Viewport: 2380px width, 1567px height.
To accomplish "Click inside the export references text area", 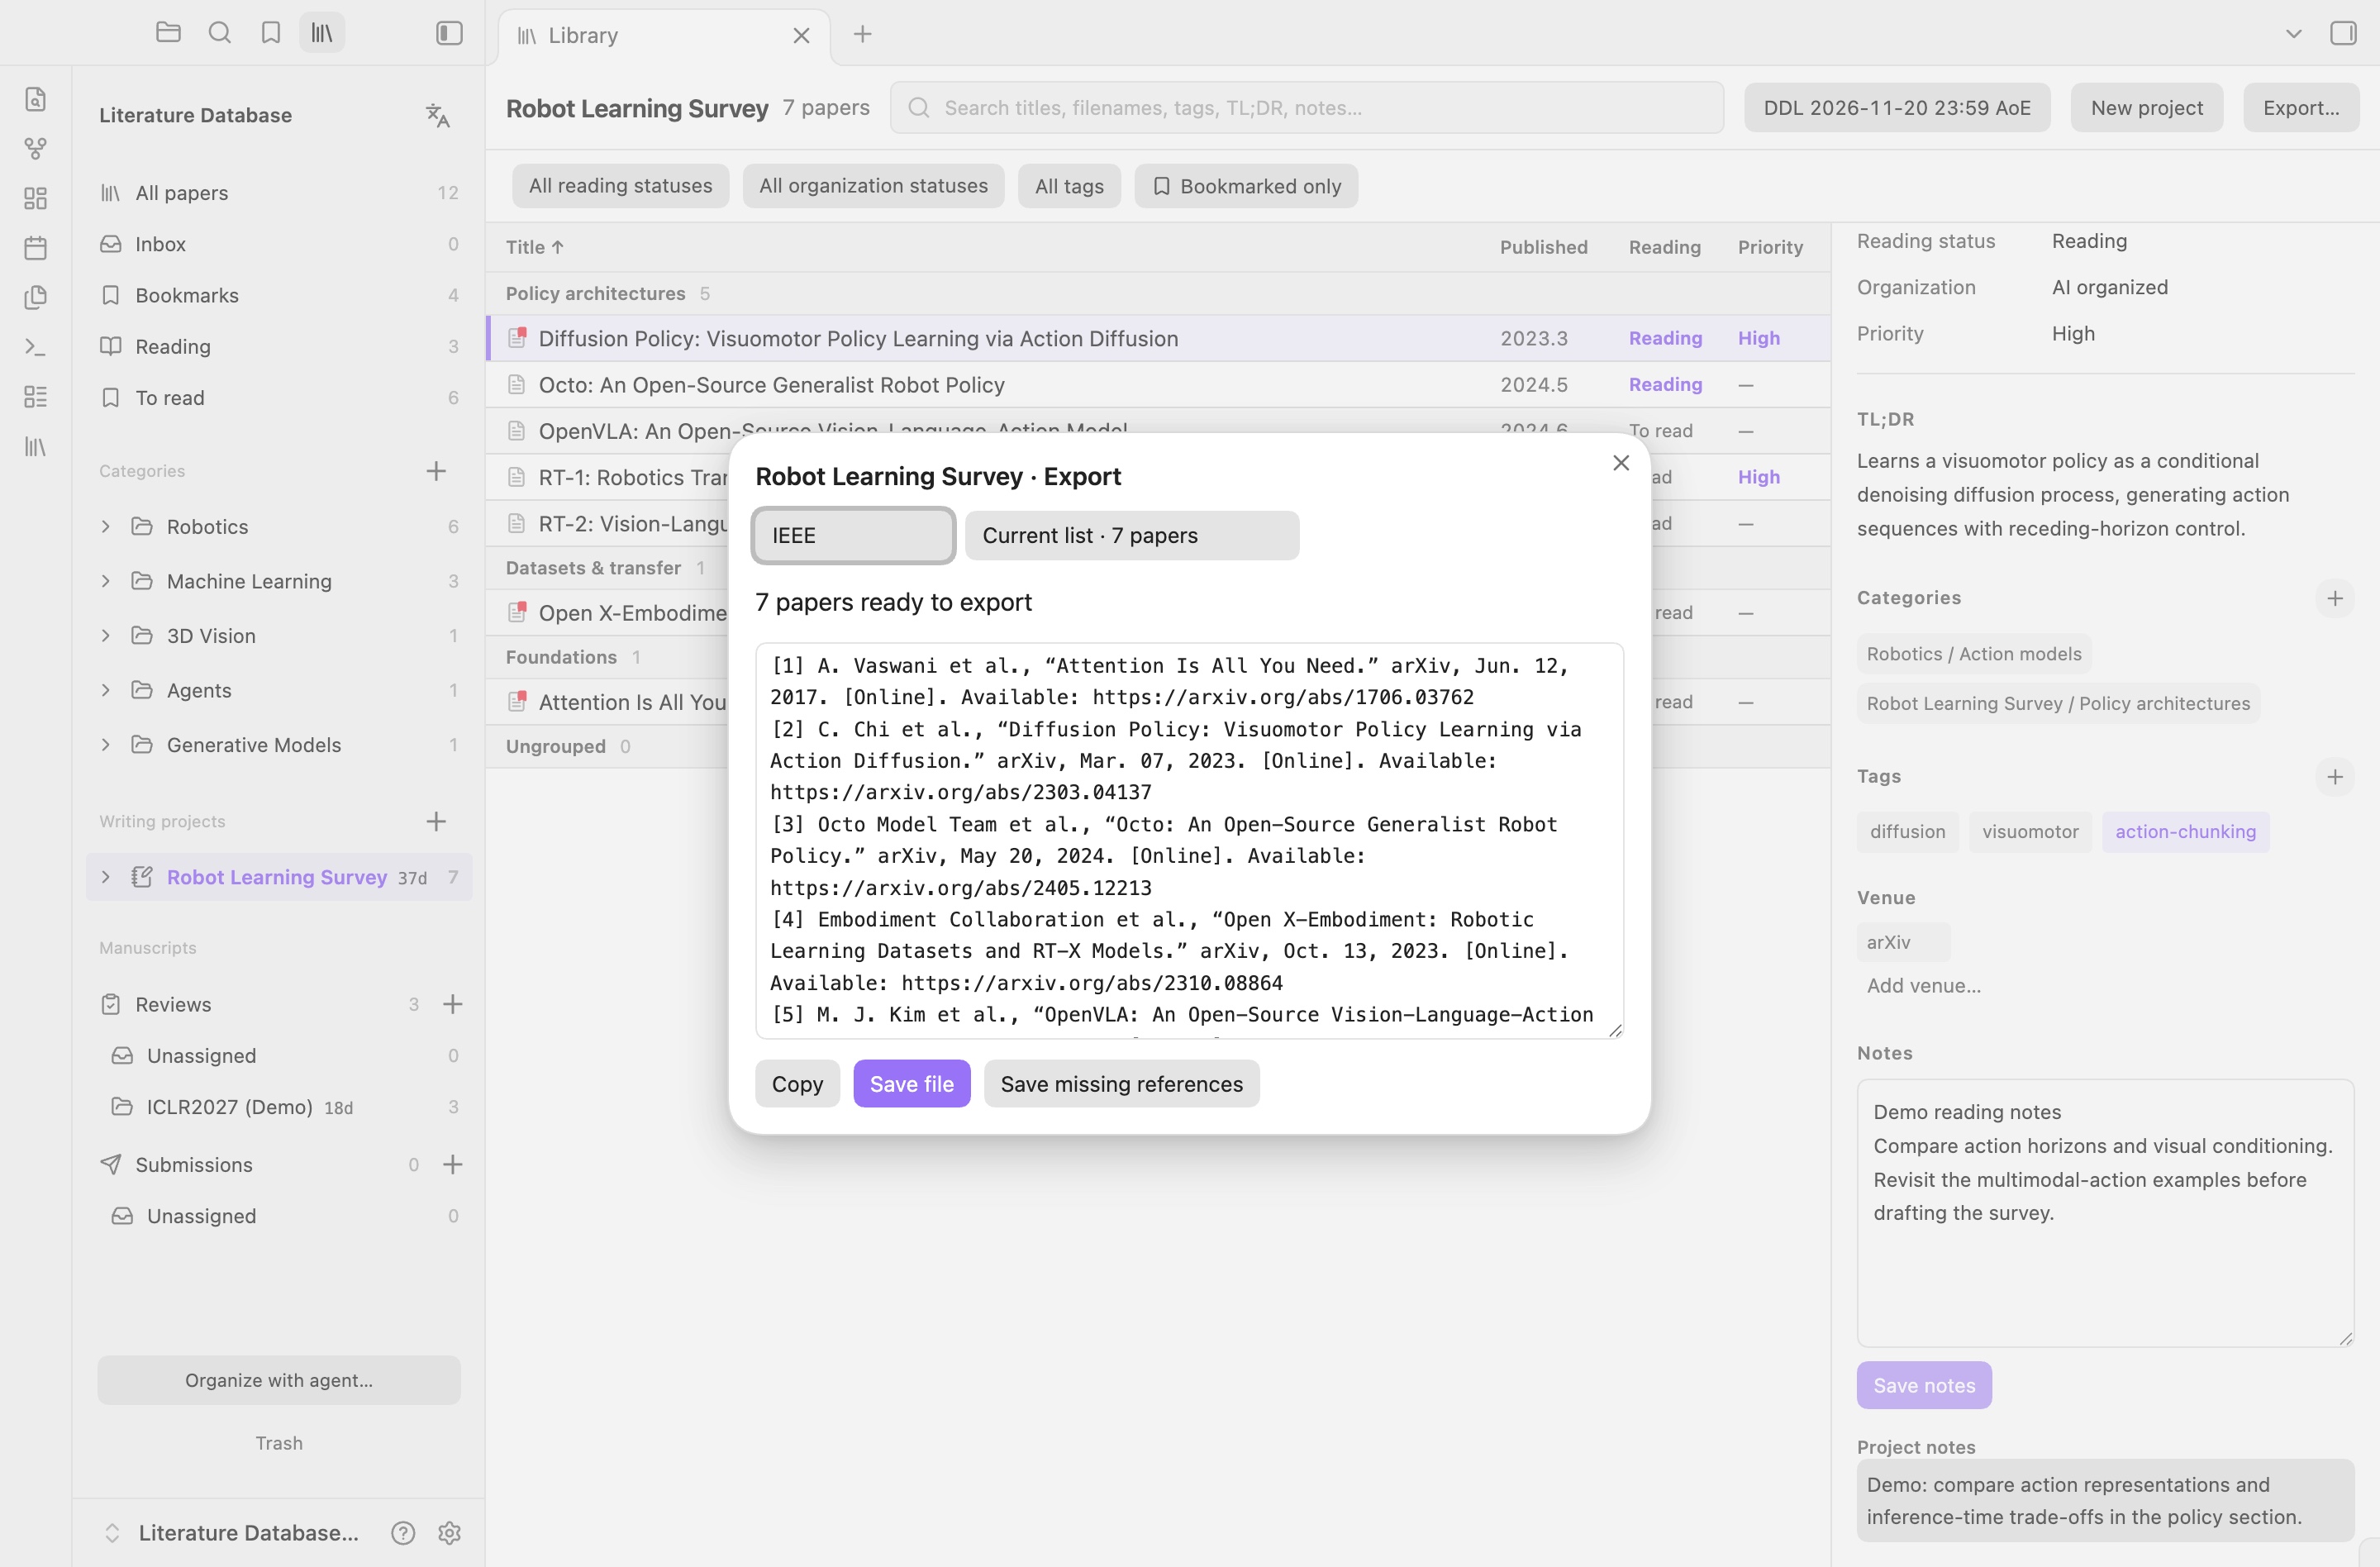I will click(1189, 840).
